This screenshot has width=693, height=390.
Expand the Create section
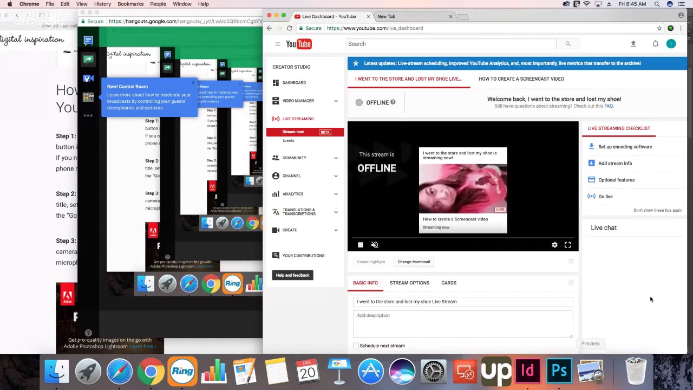pos(336,230)
